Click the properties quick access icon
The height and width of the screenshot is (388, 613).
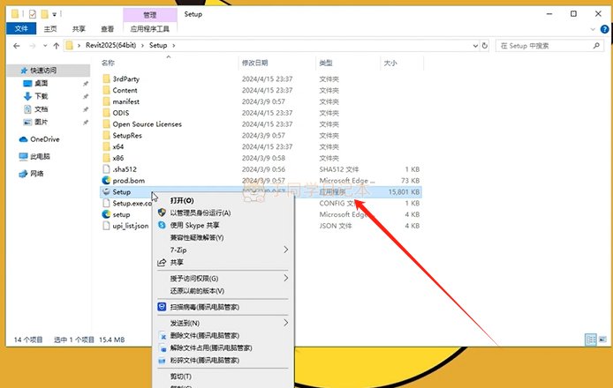[x=33, y=14]
